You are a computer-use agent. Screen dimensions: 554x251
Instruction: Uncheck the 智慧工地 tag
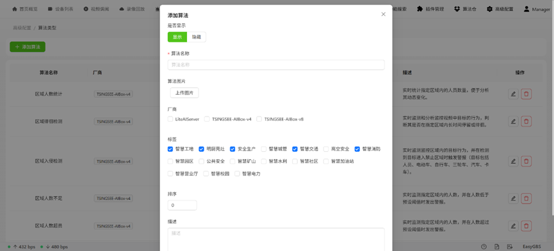pyautogui.click(x=170, y=149)
